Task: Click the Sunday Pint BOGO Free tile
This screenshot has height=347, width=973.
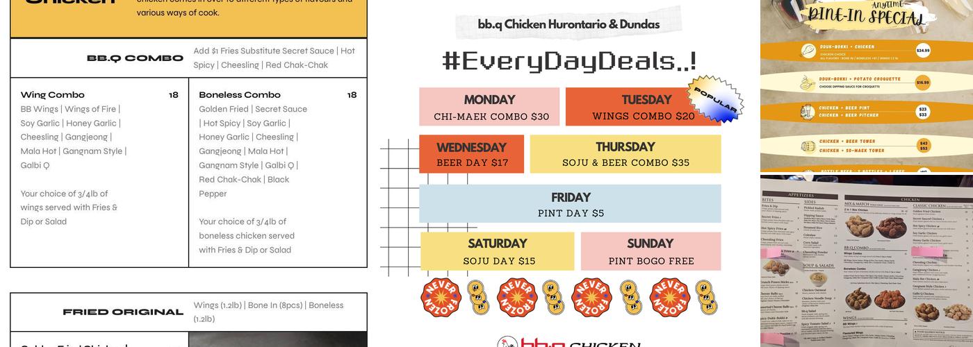Action: click(x=651, y=251)
